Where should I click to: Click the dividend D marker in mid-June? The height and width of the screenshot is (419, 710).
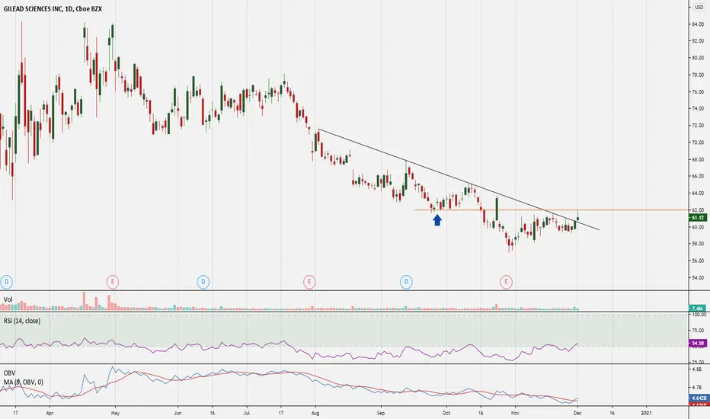coord(203,282)
